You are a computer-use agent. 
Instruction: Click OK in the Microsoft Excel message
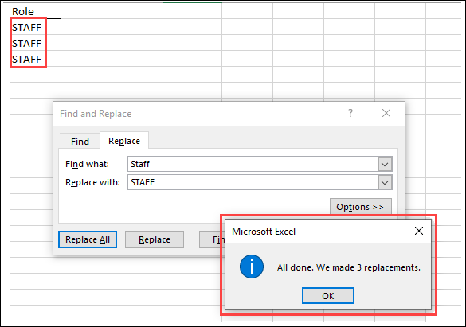328,295
